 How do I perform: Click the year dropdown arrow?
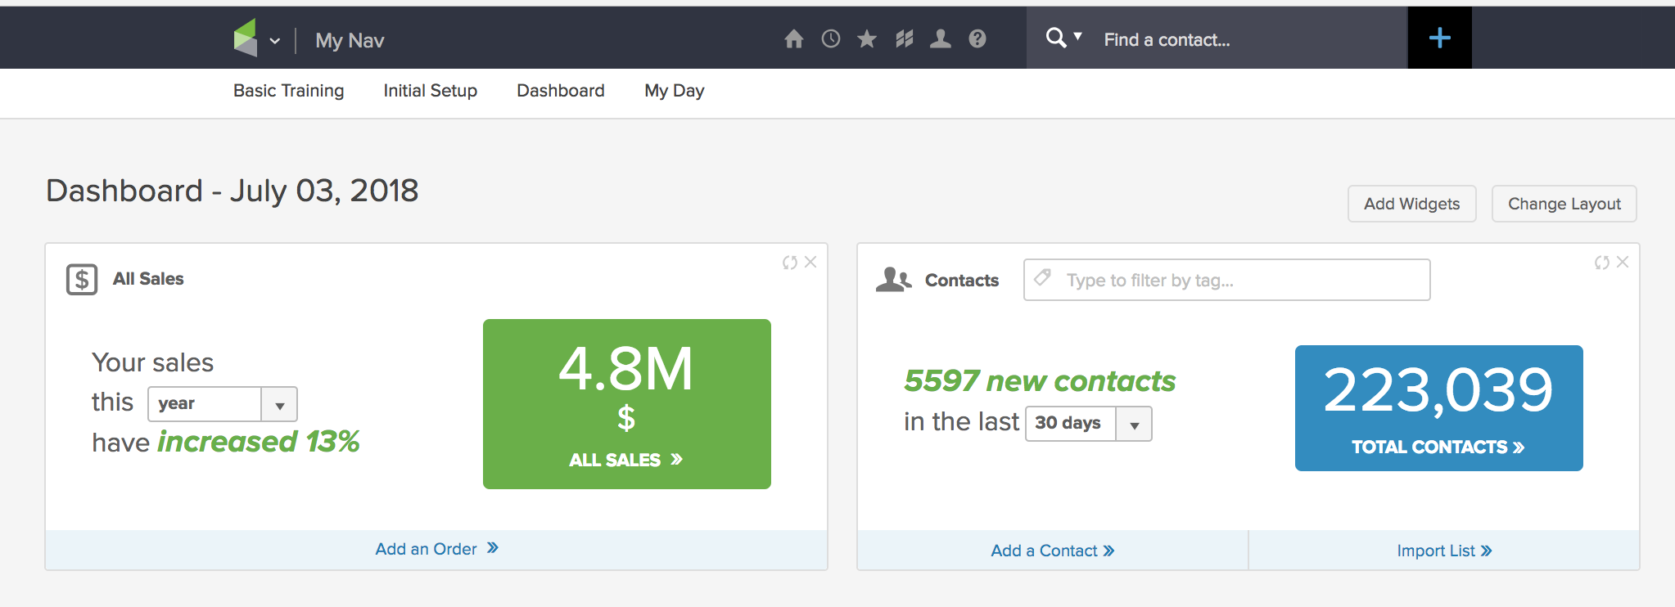coord(280,406)
